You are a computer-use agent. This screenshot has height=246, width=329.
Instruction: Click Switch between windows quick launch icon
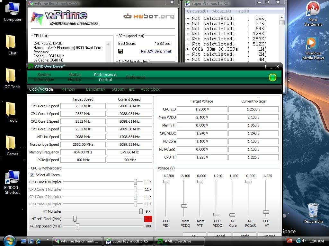pyautogui.click(x=31, y=241)
